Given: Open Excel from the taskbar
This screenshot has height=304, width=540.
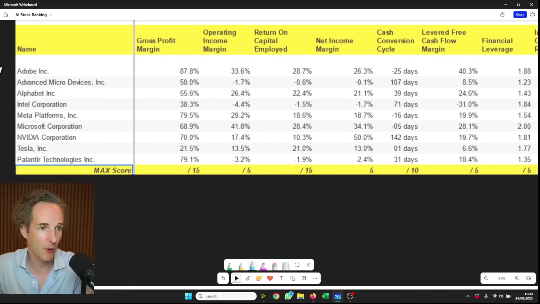Looking at the screenshot, I should [325, 296].
